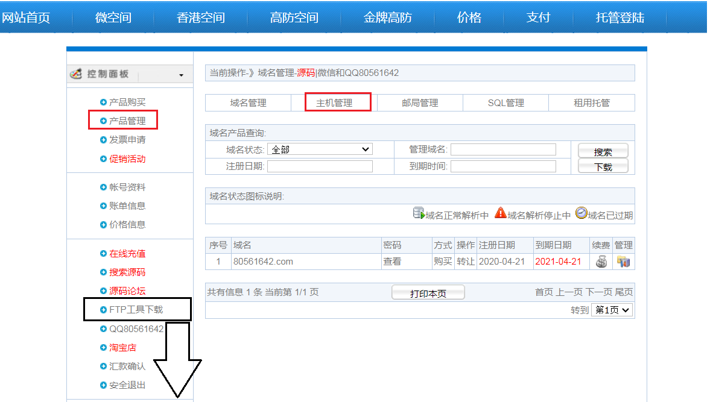Viewport: 713px width, 402px height.
Task: Click the 注册日期 input field
Action: [320, 166]
